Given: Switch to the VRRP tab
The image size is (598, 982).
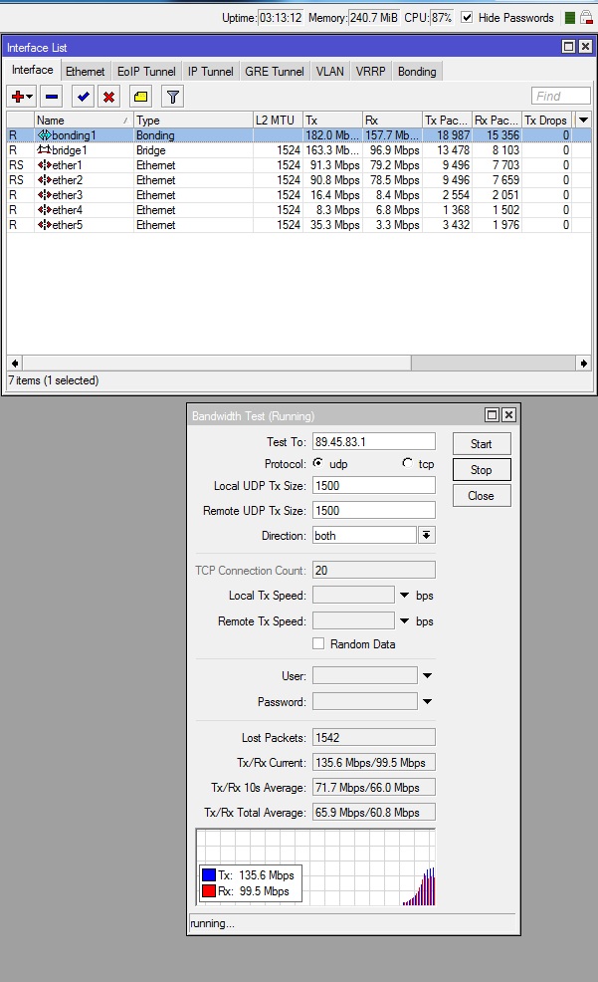Looking at the screenshot, I should [x=370, y=72].
